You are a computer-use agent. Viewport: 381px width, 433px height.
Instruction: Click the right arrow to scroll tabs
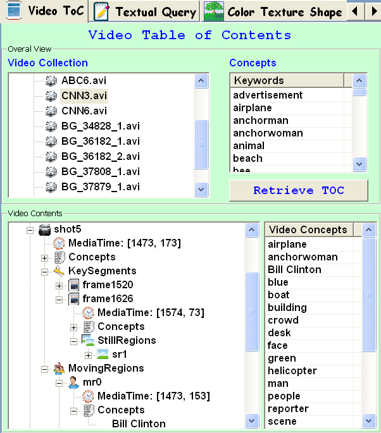pos(372,11)
